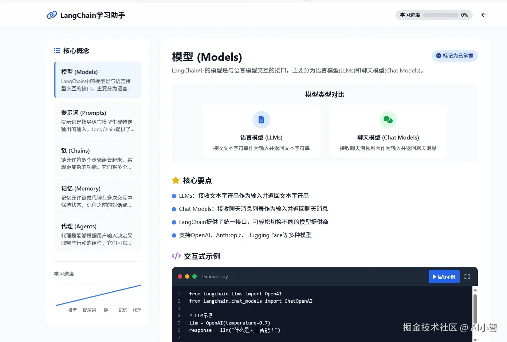Open 记忆 (Memory) concept

pyautogui.click(x=98, y=197)
